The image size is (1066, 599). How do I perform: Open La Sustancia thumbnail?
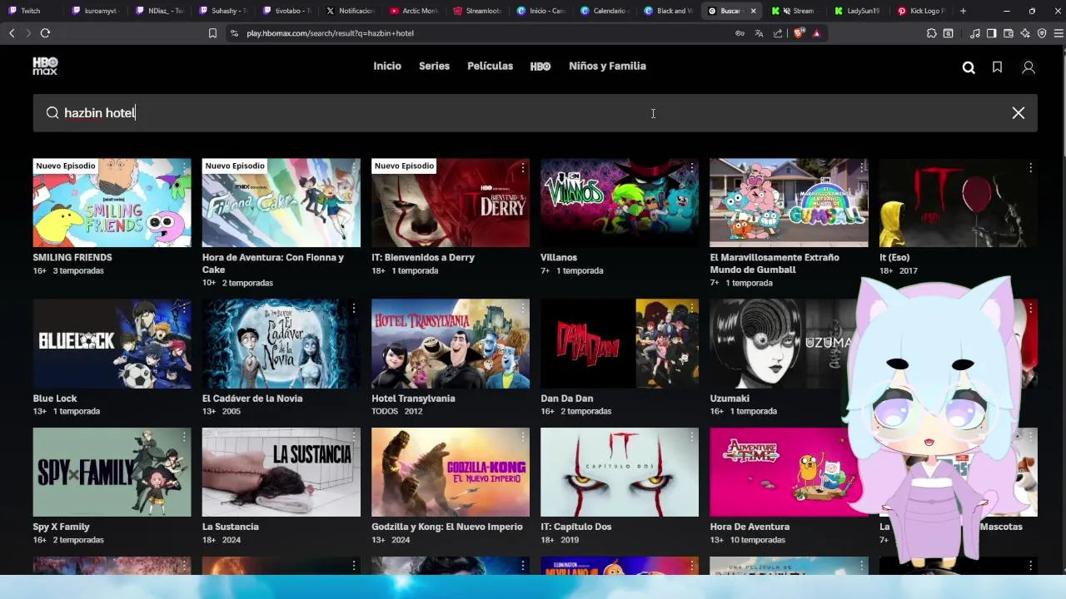pyautogui.click(x=281, y=473)
